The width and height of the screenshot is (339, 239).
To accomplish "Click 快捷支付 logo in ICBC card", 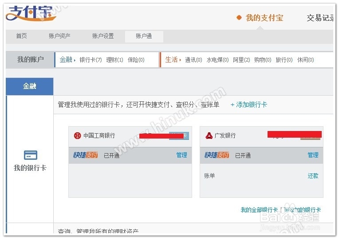I will 85,155.
